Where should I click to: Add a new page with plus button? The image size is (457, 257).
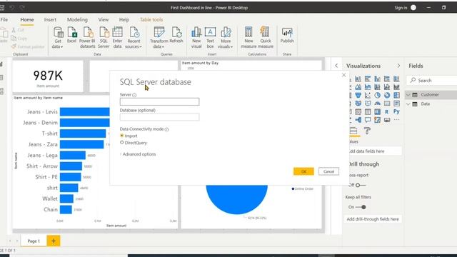[54, 241]
